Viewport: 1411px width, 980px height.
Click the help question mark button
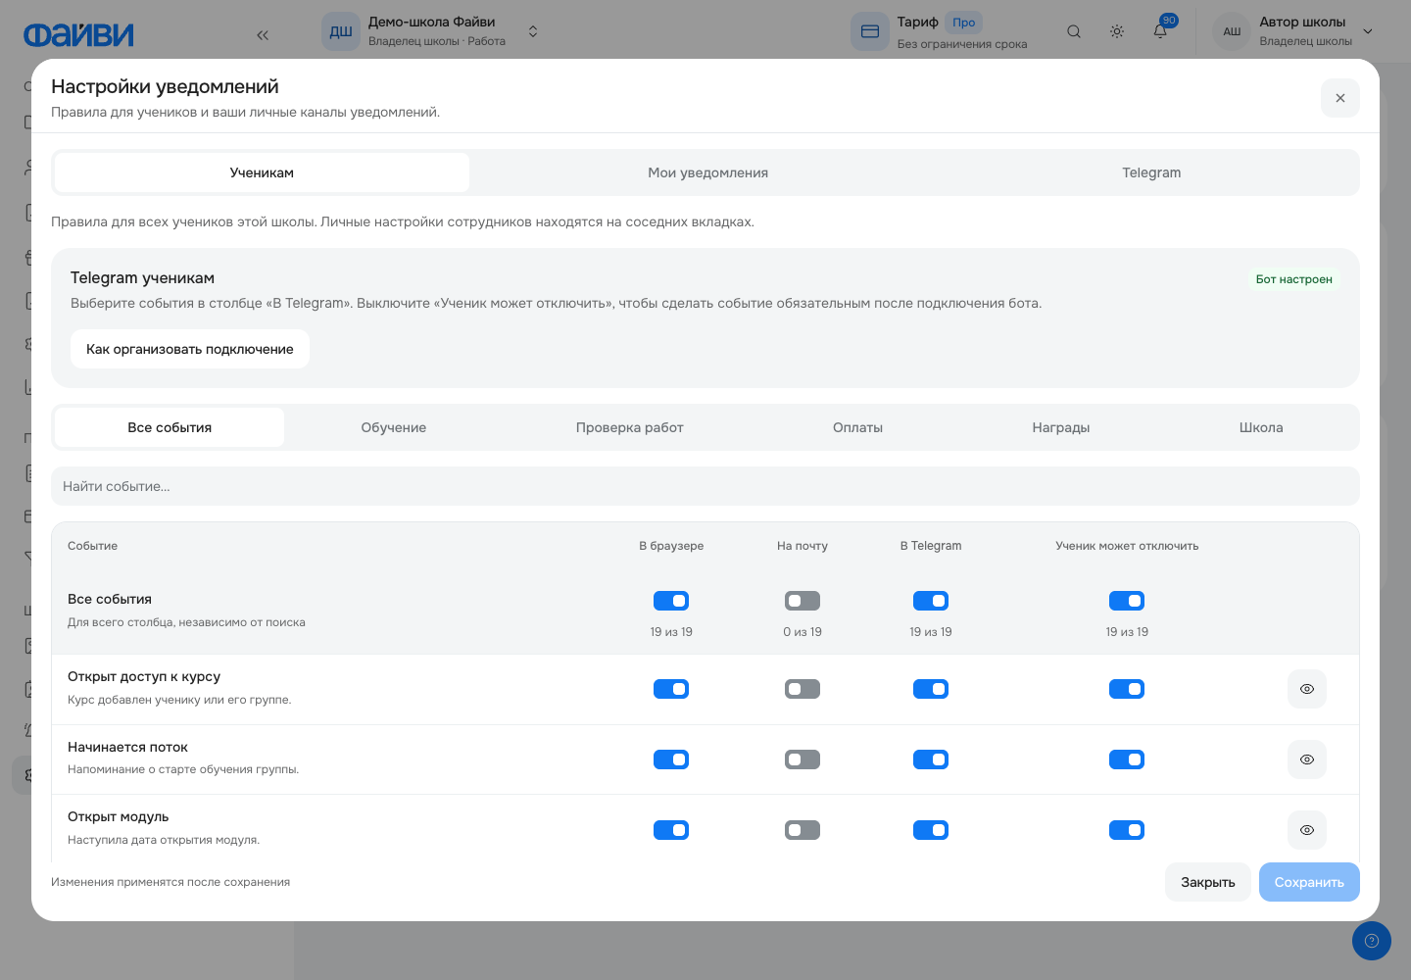click(x=1372, y=941)
